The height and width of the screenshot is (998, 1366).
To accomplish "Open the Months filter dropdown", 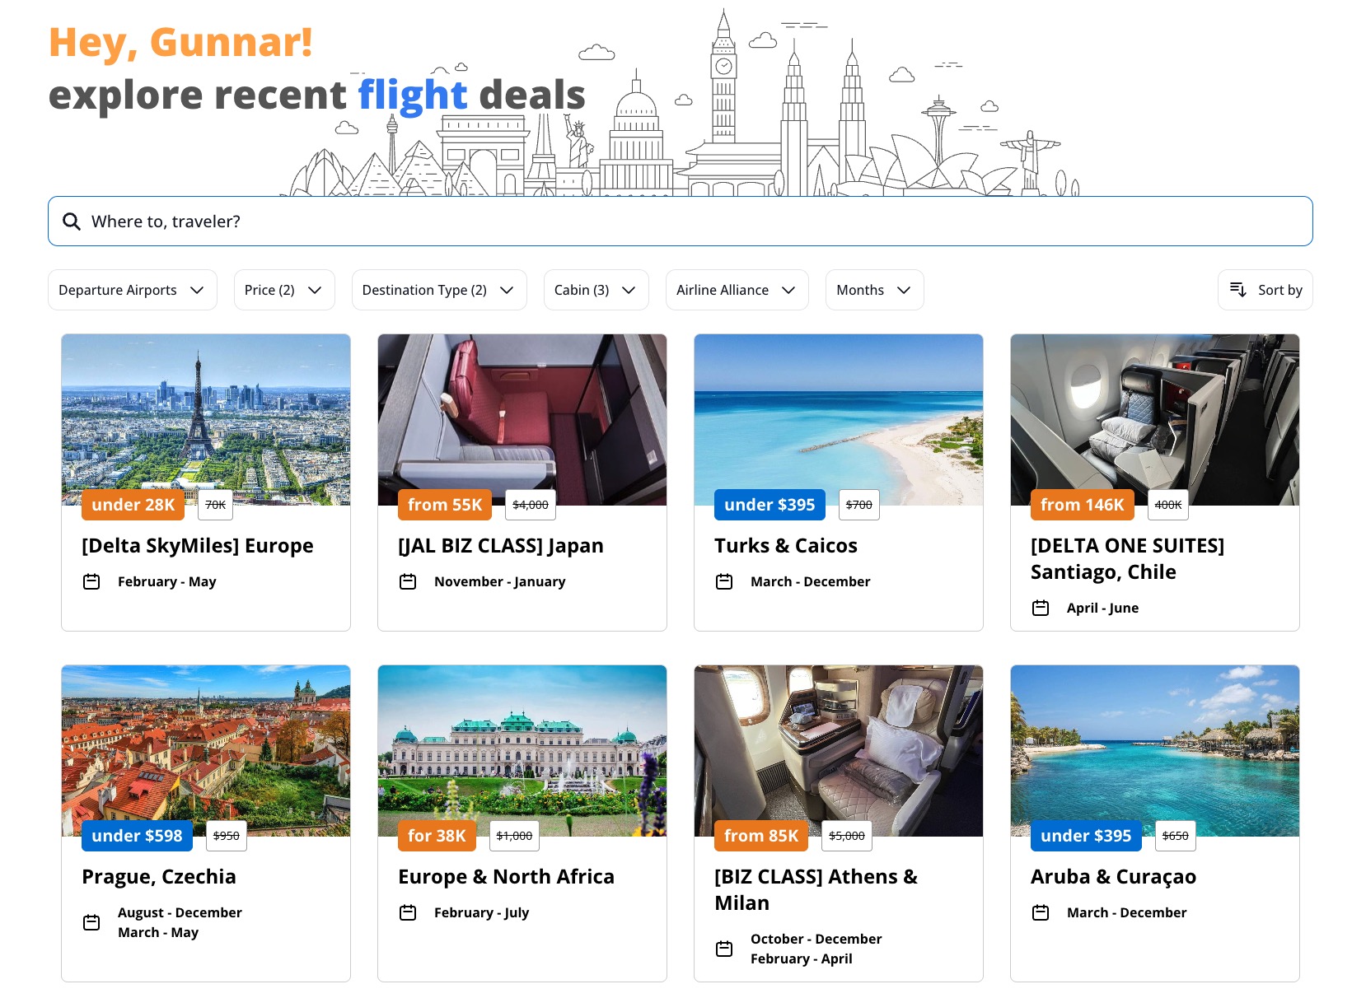I will (x=874, y=290).
